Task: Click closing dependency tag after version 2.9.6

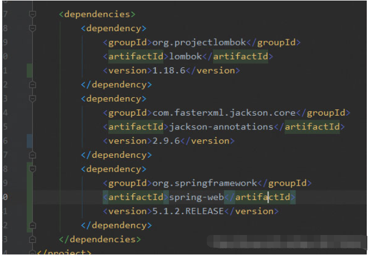Action: 116,155
